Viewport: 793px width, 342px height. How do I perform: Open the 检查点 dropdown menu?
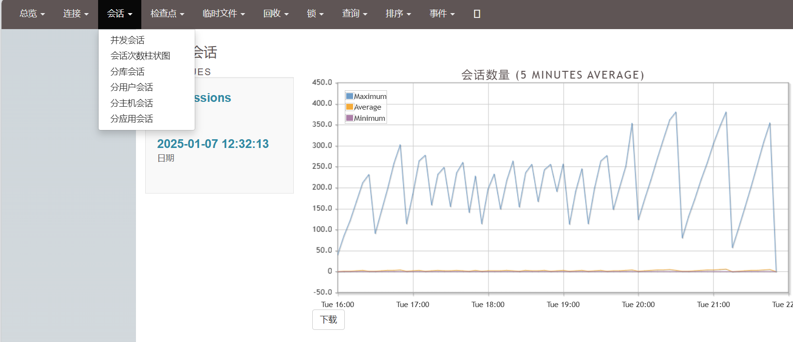coord(167,14)
